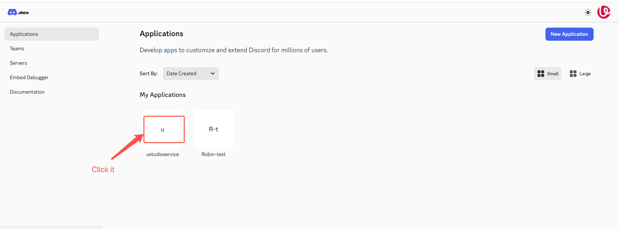The height and width of the screenshot is (229, 619).
Task: Click the Discord .dev logo
Action: point(18,12)
